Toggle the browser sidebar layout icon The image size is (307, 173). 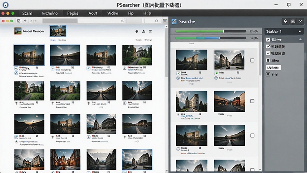(18, 21)
